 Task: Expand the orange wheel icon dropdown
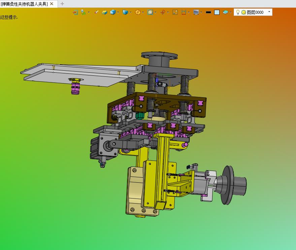point(143,12)
